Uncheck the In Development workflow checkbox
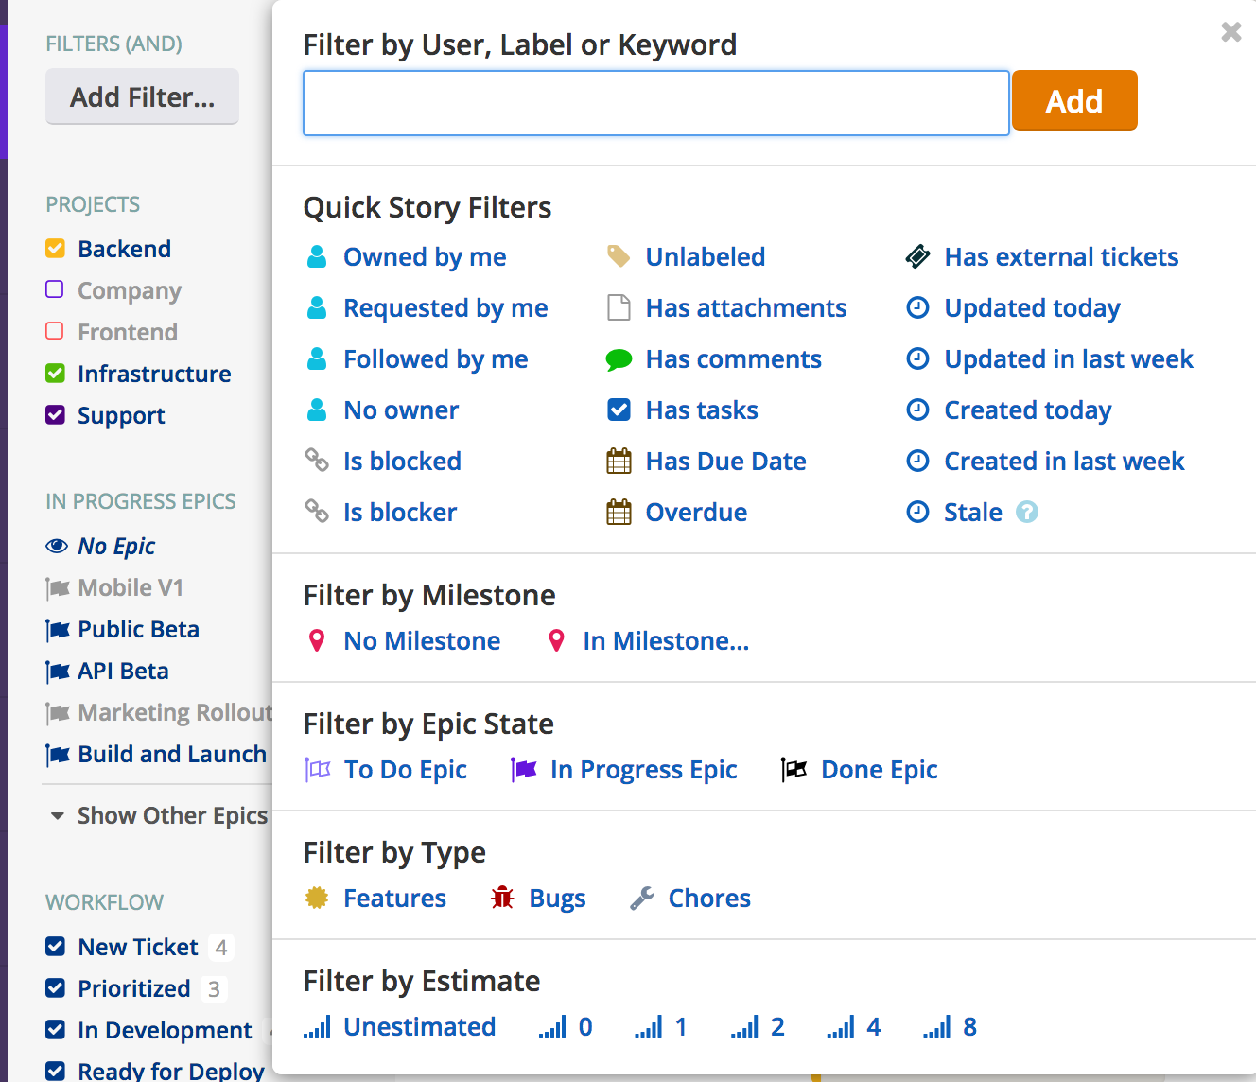1256x1082 pixels. pos(56,1030)
